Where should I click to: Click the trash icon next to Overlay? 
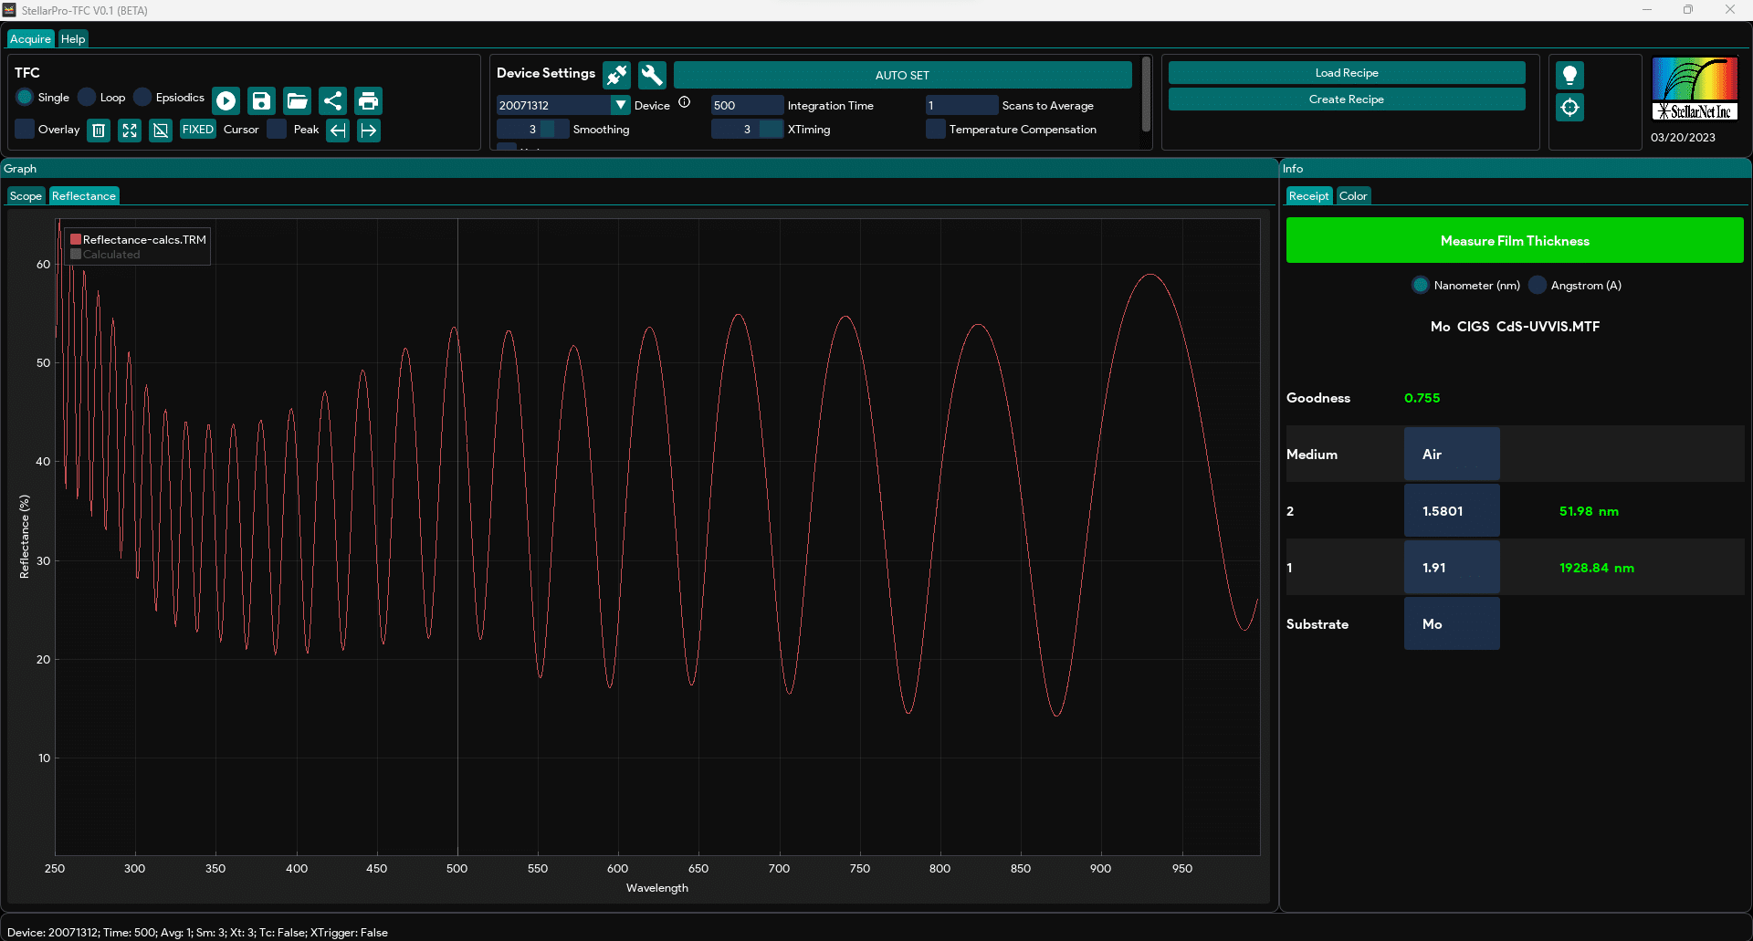99,131
